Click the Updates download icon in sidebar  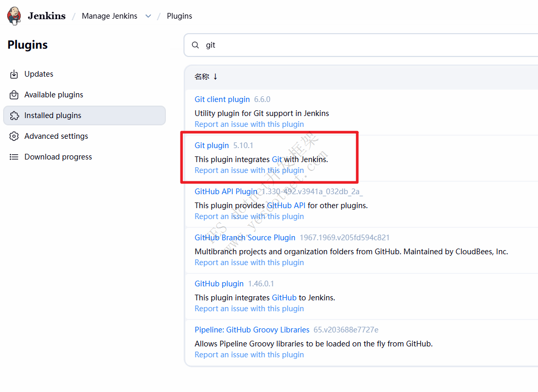(14, 74)
